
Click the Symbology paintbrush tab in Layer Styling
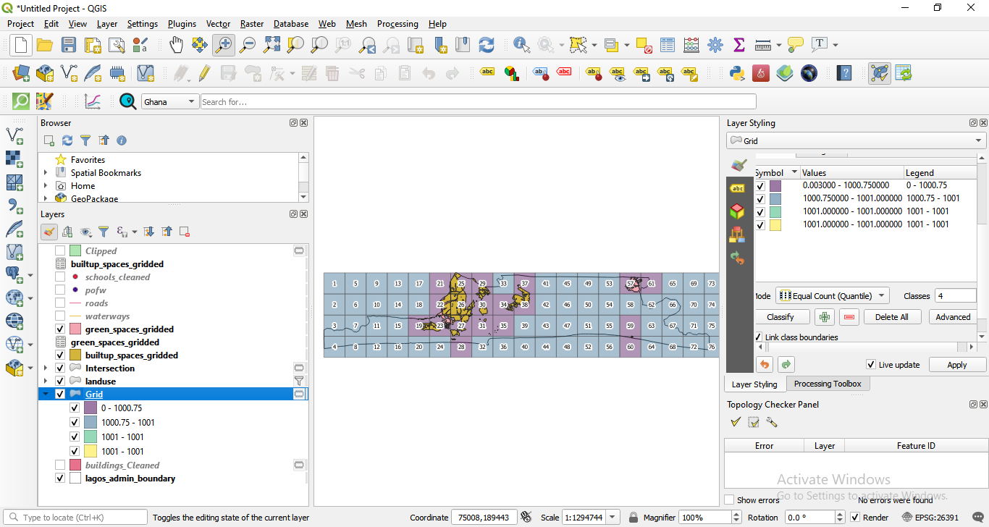738,165
